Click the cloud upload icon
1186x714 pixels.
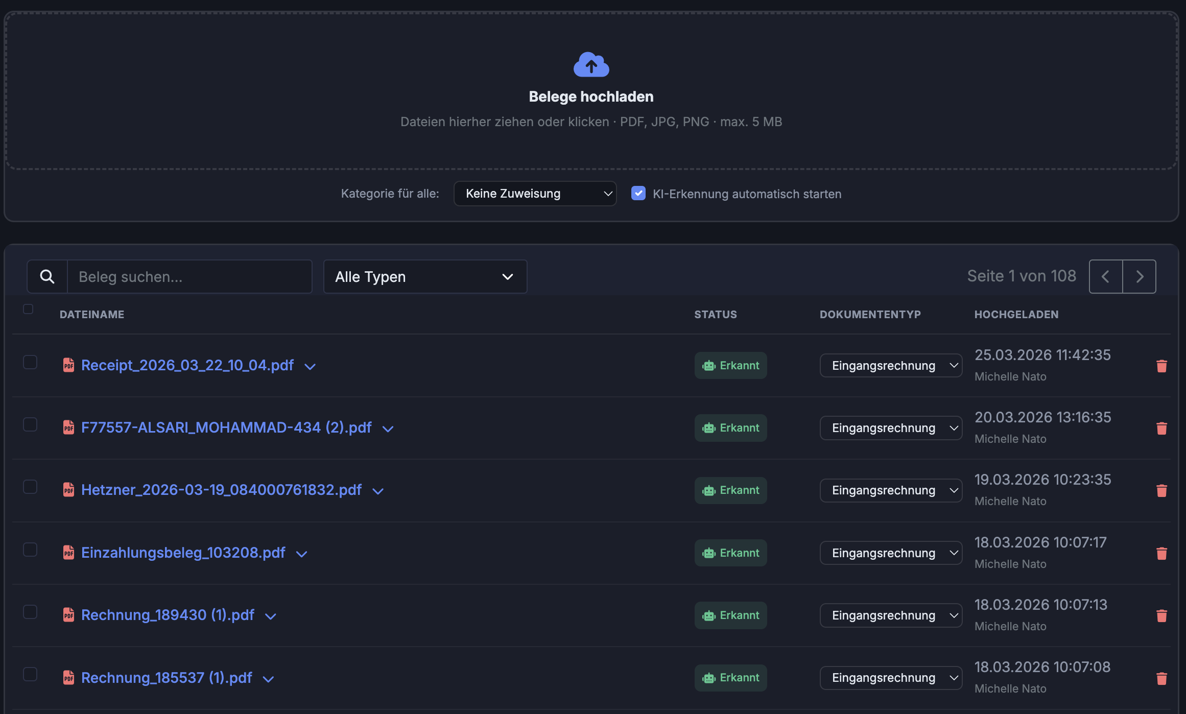pos(591,64)
